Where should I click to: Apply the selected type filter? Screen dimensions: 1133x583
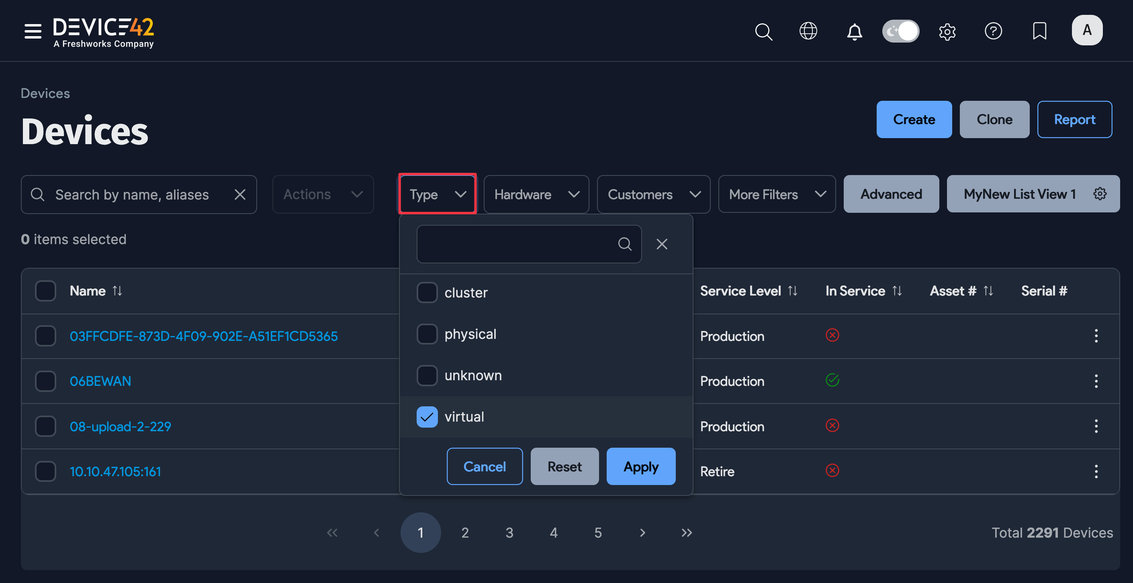tap(640, 467)
